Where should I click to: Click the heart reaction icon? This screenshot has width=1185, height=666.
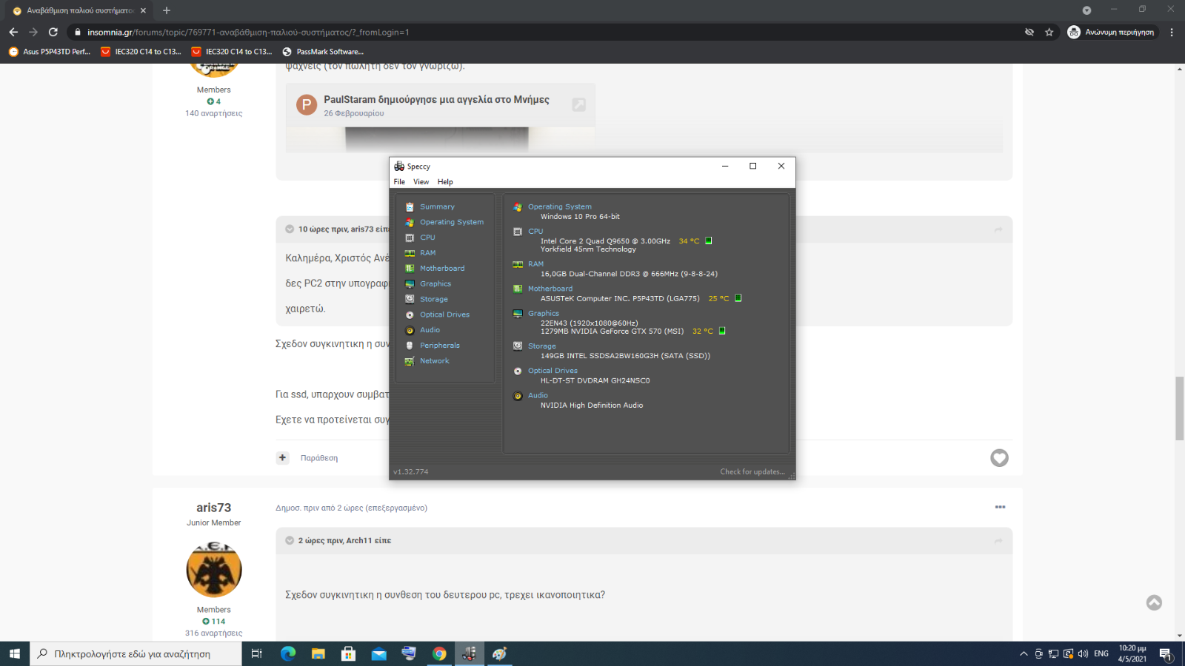click(x=999, y=458)
